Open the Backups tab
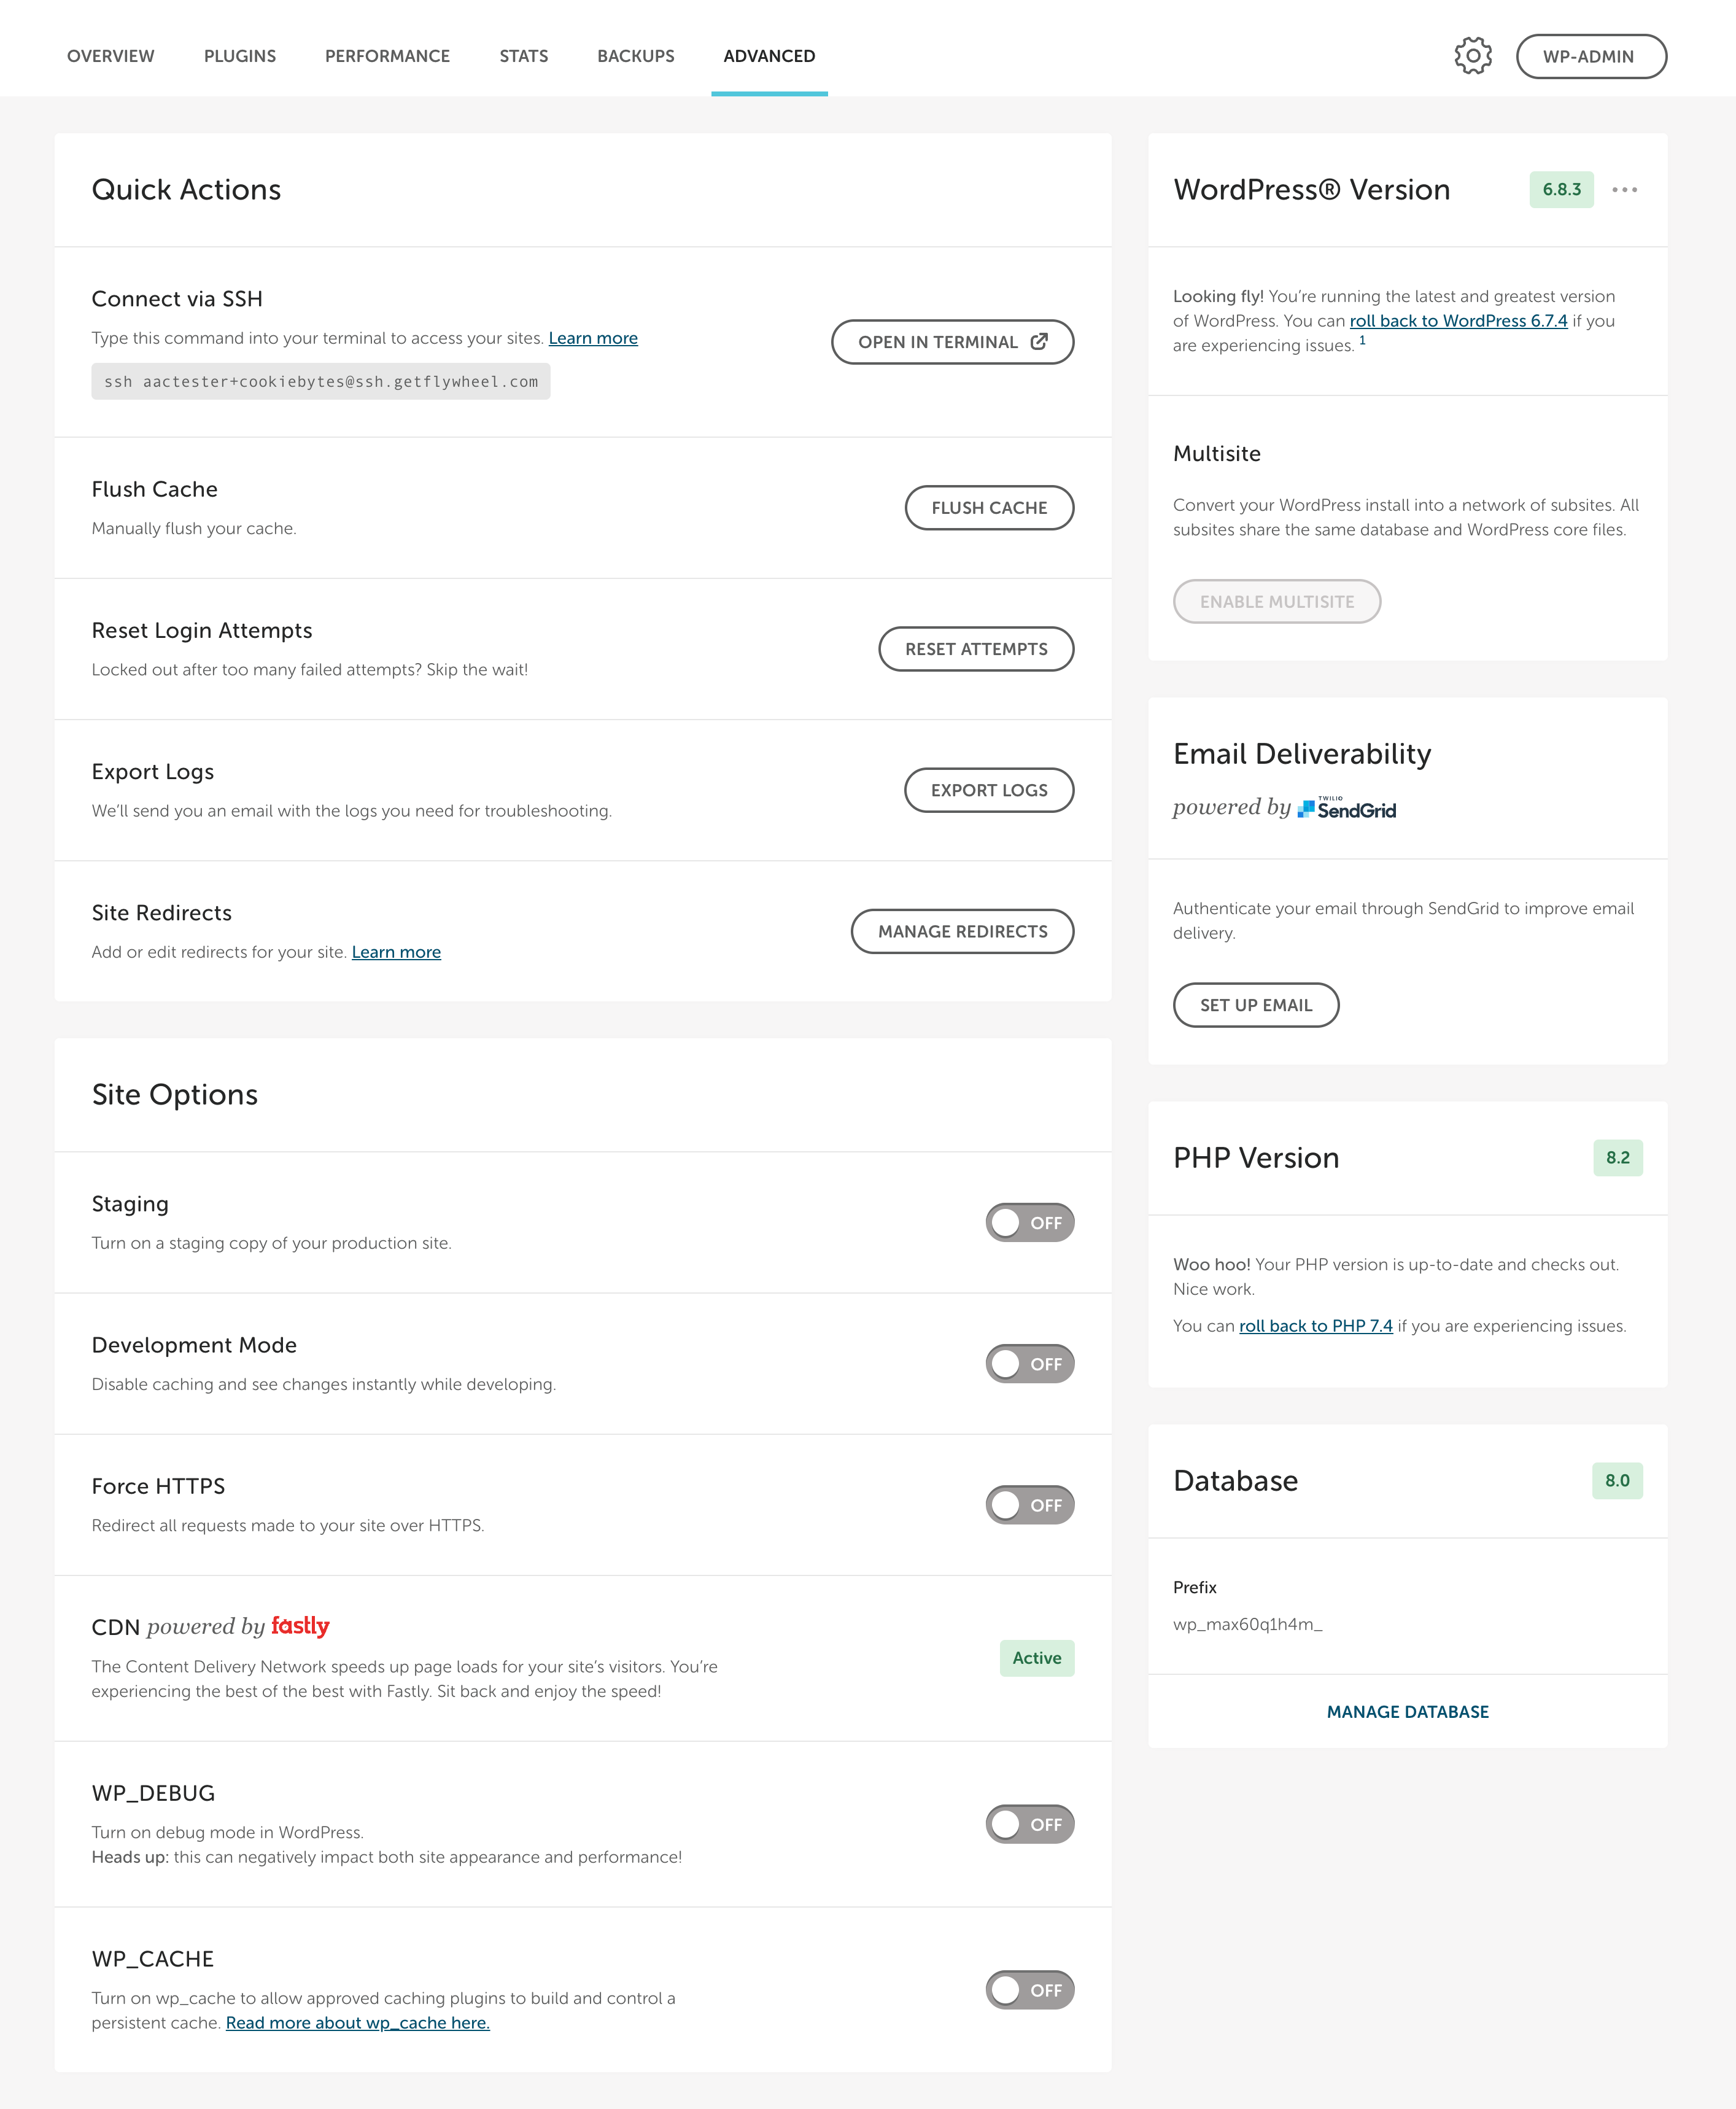Image resolution: width=1736 pixels, height=2109 pixels. point(636,56)
